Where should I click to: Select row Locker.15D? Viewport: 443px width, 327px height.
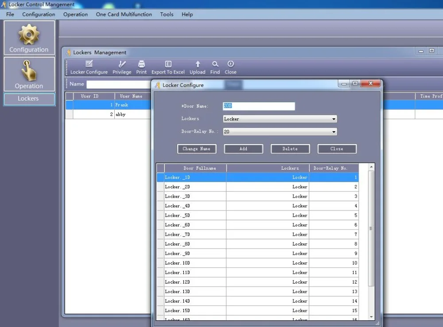click(258, 311)
